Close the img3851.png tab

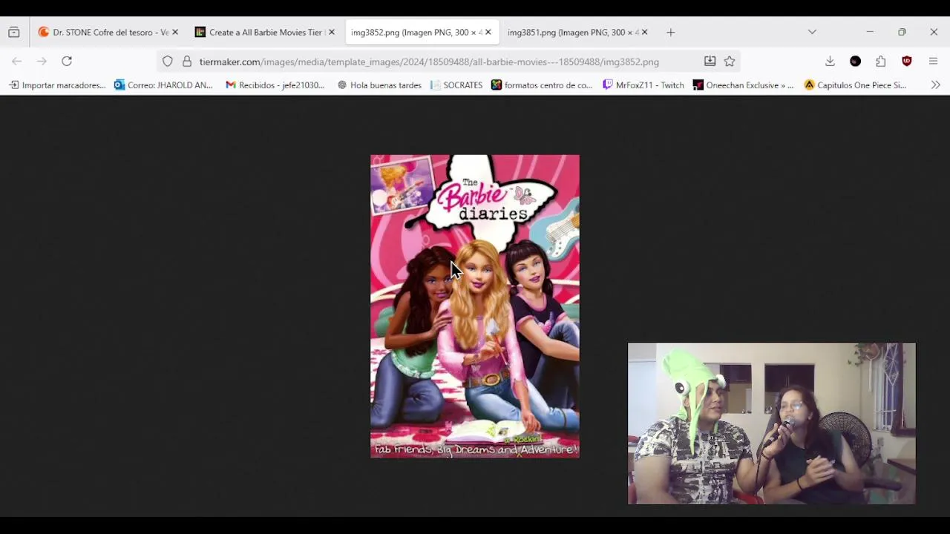(644, 32)
